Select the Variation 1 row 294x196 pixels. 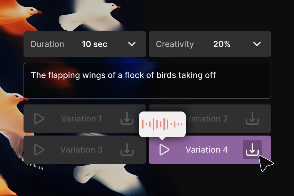coord(82,119)
